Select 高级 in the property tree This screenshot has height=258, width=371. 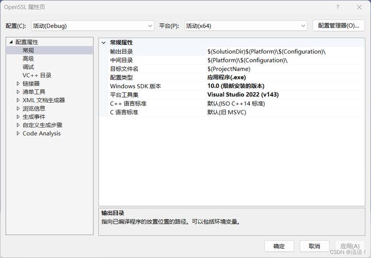click(x=28, y=59)
